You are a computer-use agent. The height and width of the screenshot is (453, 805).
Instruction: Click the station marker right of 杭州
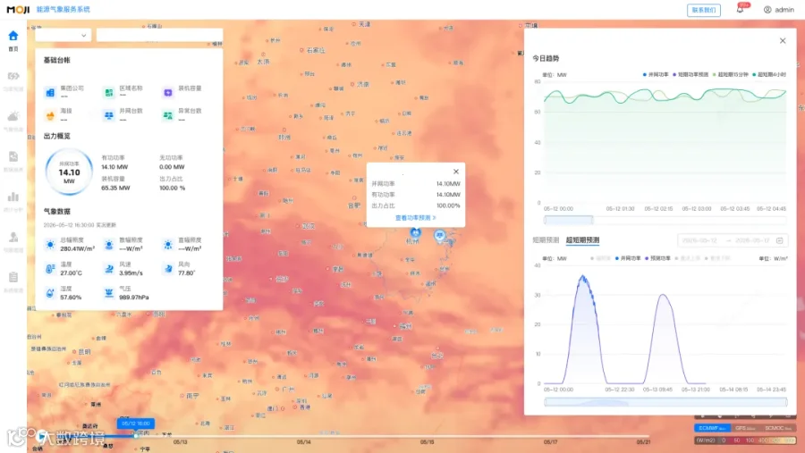(x=439, y=236)
